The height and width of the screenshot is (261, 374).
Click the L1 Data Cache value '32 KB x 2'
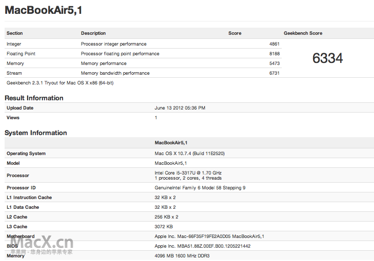[x=165, y=207]
